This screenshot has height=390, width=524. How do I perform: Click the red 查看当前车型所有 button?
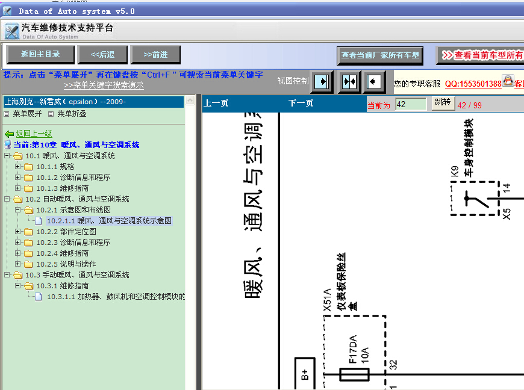(480, 55)
